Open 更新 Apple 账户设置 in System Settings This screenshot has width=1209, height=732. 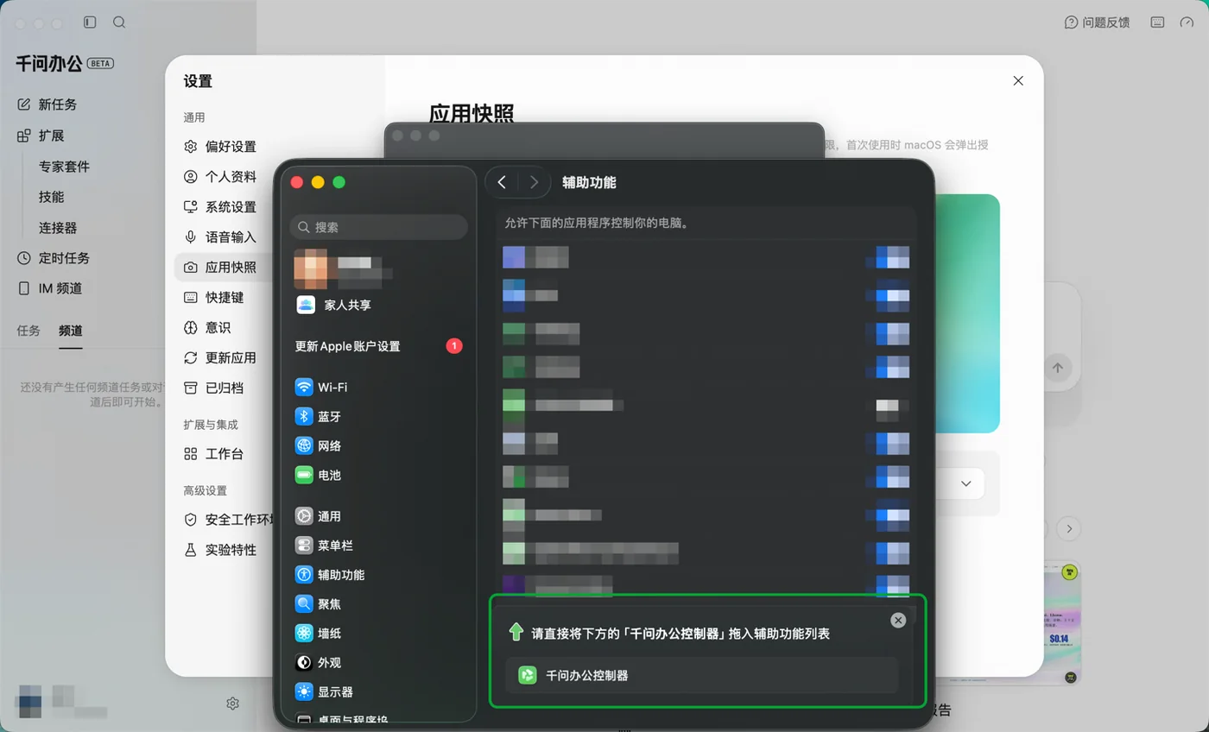point(378,347)
